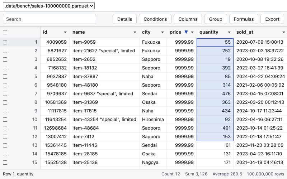Select quantity cell with value 476
Image resolution: width=287 pixels, height=179 pixels.
coord(215,94)
